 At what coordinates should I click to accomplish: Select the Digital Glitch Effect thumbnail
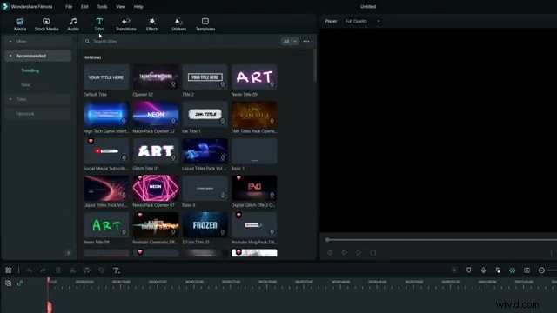coord(254,188)
